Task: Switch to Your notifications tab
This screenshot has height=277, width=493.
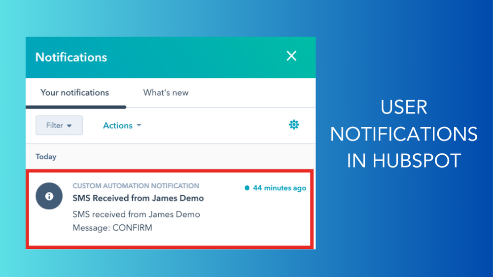Action: pyautogui.click(x=75, y=93)
